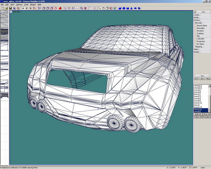Expand the Create... rollout
The image size is (211, 169).
(x=197, y=15)
